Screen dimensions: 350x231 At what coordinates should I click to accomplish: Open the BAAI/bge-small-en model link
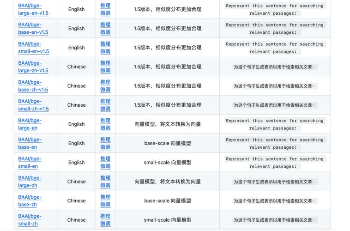[30, 163]
